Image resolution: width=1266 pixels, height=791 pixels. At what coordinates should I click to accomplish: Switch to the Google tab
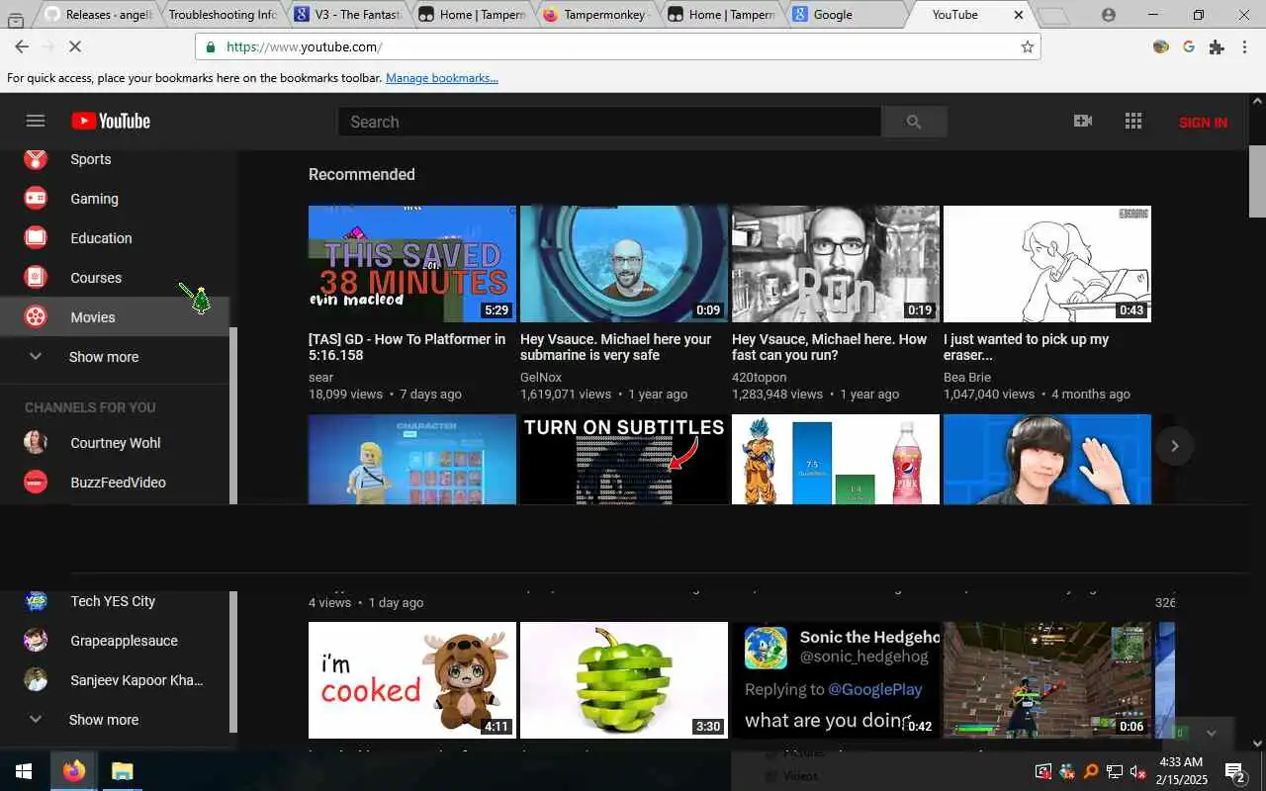coord(845,15)
